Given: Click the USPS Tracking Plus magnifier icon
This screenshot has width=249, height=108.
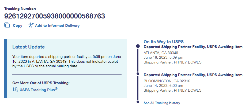Looking at the screenshot, I should pyautogui.click(x=15, y=90).
